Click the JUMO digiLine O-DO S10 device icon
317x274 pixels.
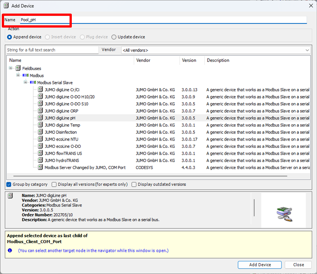click(41, 104)
